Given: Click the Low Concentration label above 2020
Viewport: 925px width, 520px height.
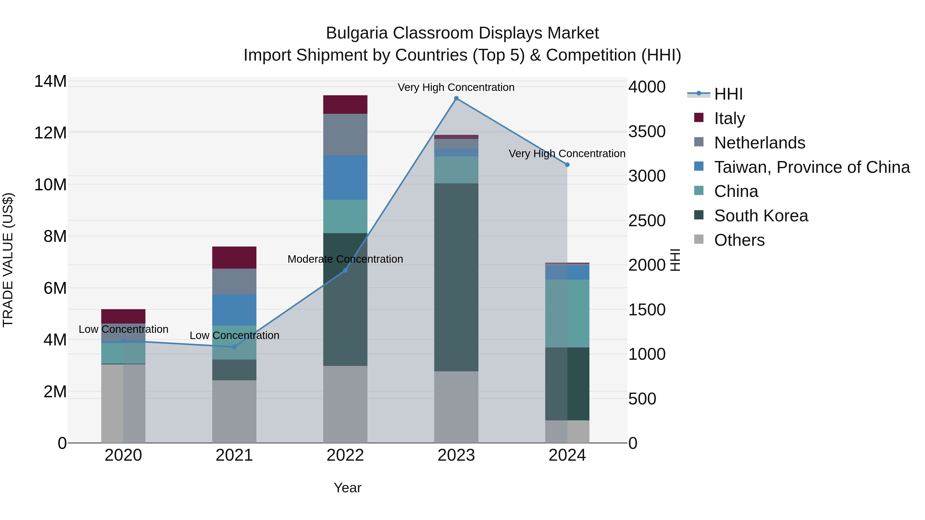Looking at the screenshot, I should point(124,329).
